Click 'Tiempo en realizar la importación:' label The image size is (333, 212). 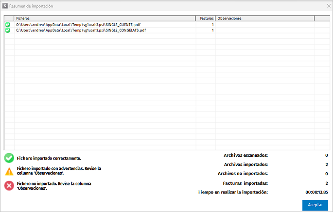click(233, 192)
